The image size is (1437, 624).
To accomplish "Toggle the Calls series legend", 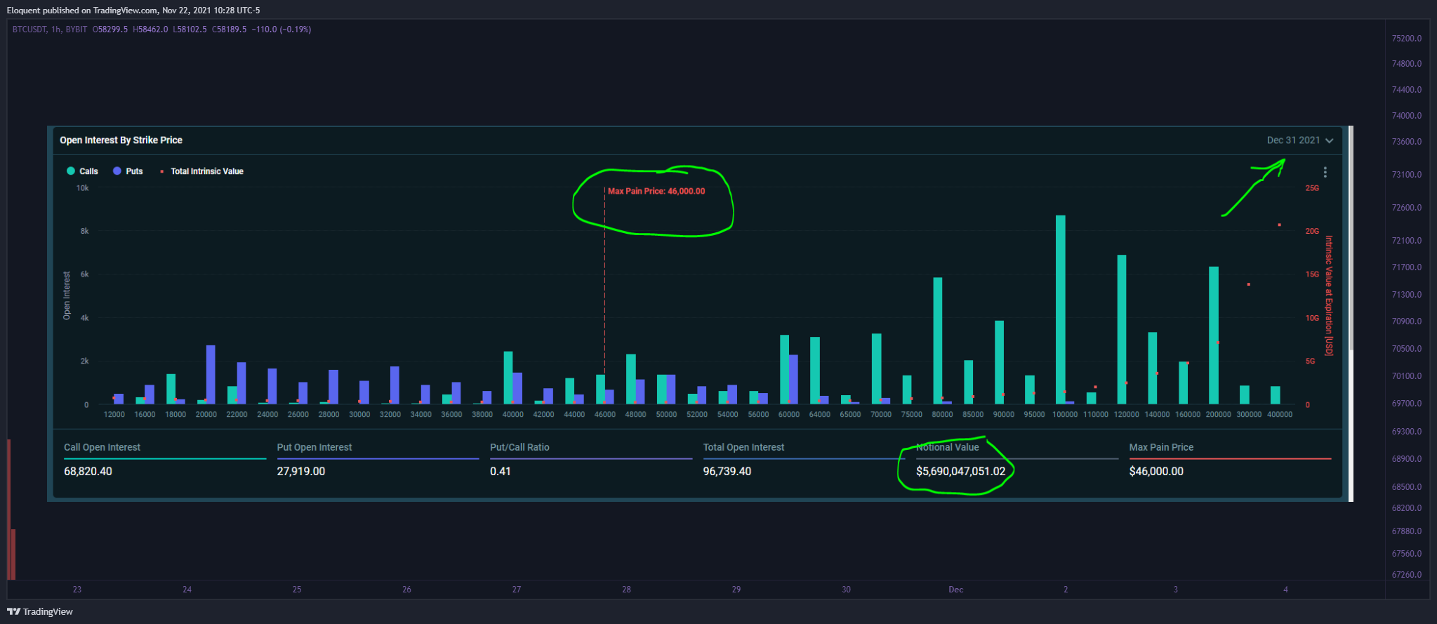I will [x=82, y=171].
